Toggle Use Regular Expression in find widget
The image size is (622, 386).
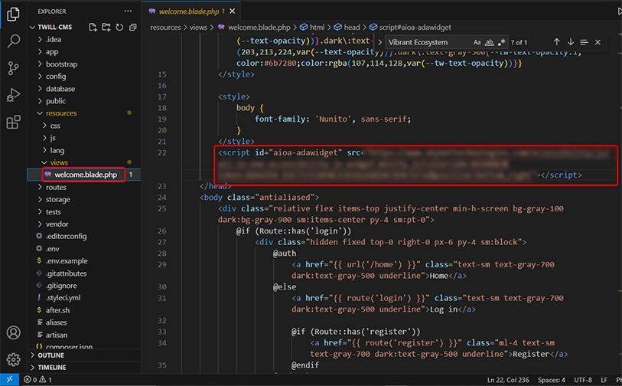502,42
